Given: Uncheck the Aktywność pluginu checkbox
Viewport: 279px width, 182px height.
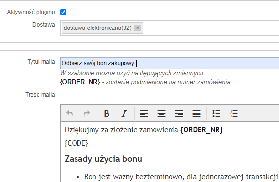Looking at the screenshot, I should tap(63, 12).
